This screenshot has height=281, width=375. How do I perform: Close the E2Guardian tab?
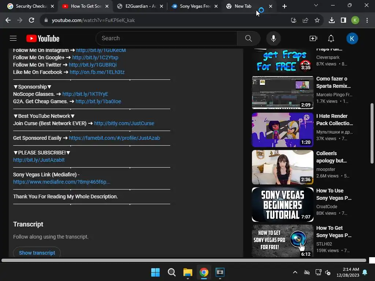(161, 7)
